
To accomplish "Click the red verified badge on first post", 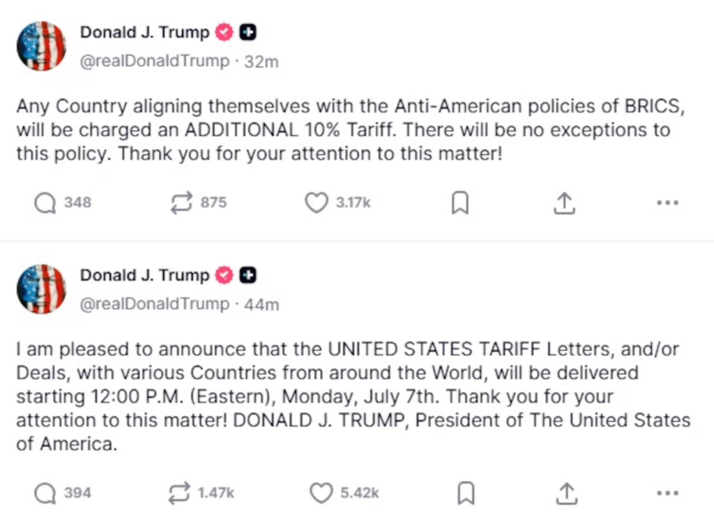I will [x=225, y=32].
